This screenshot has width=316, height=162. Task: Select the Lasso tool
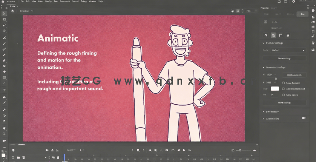4,25
